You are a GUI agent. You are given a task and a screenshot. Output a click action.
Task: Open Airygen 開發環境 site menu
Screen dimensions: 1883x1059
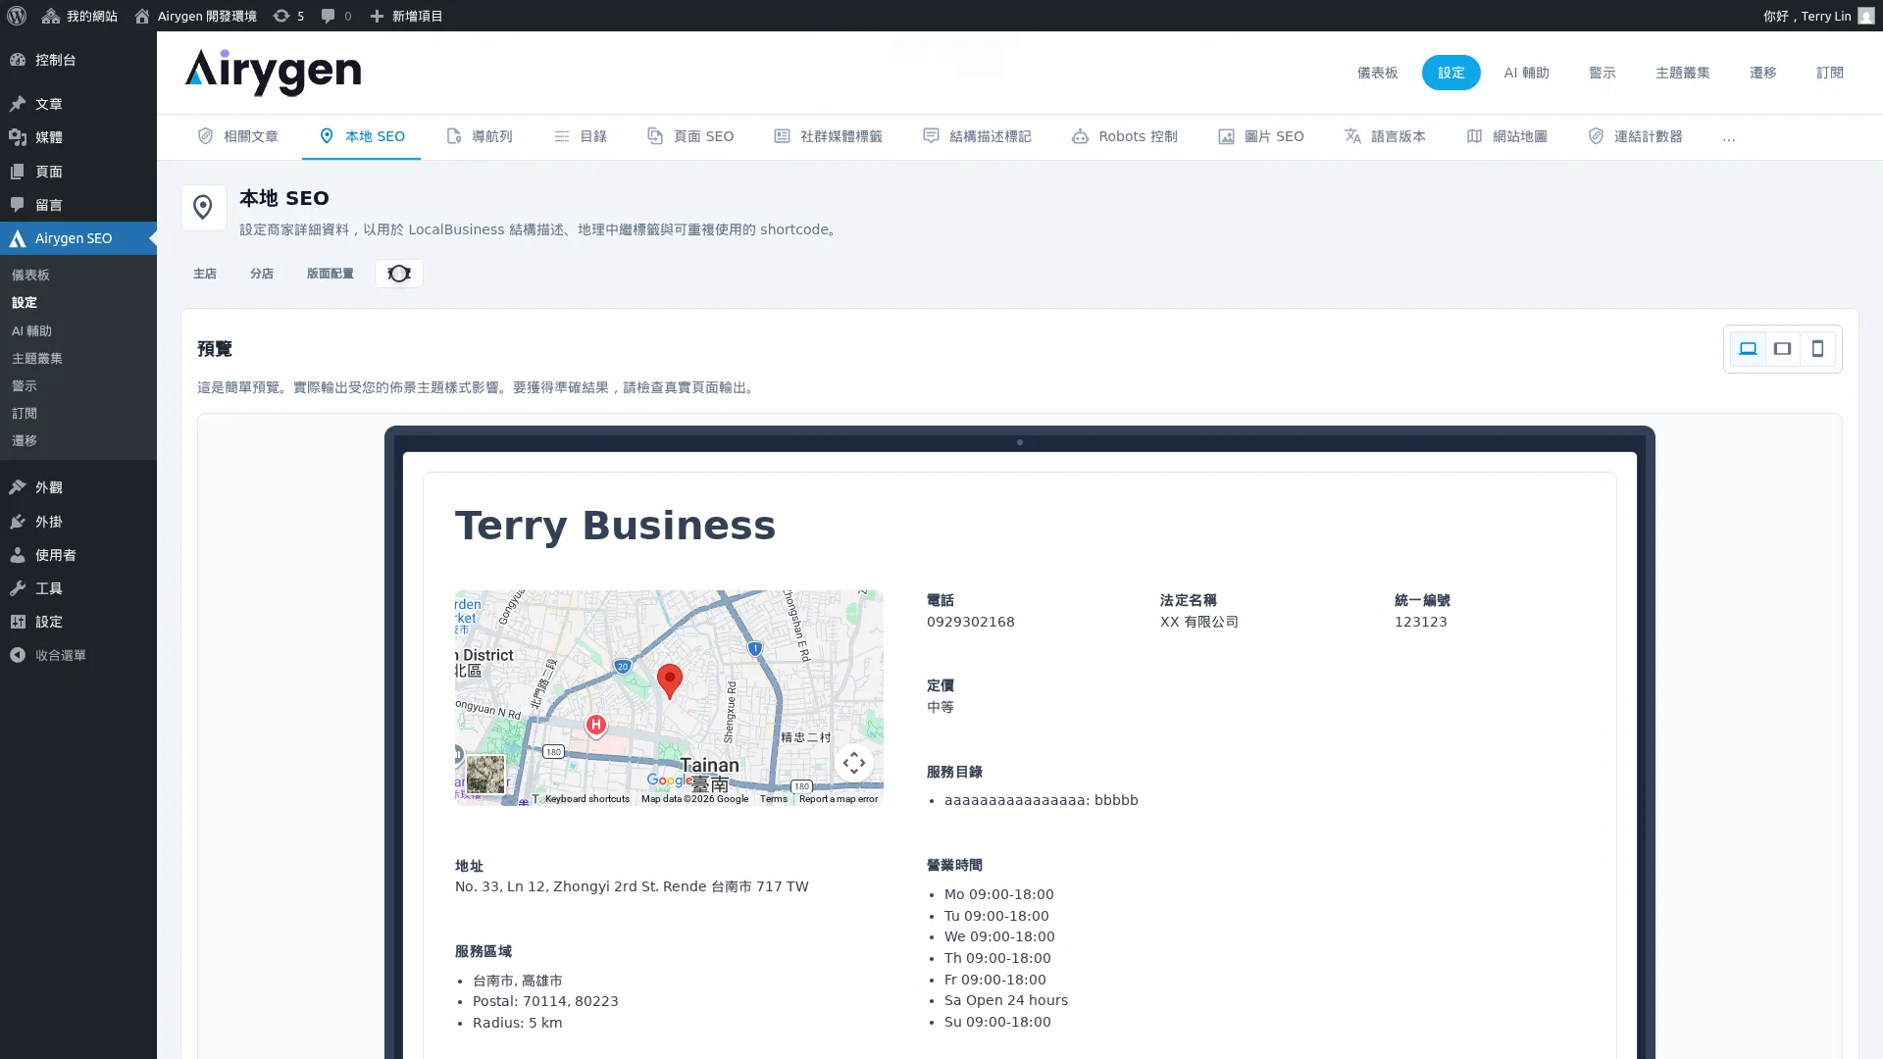click(195, 16)
